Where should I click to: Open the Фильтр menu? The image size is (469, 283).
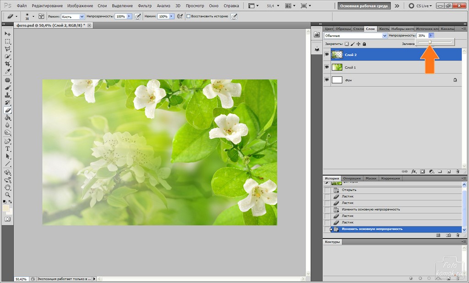[145, 6]
